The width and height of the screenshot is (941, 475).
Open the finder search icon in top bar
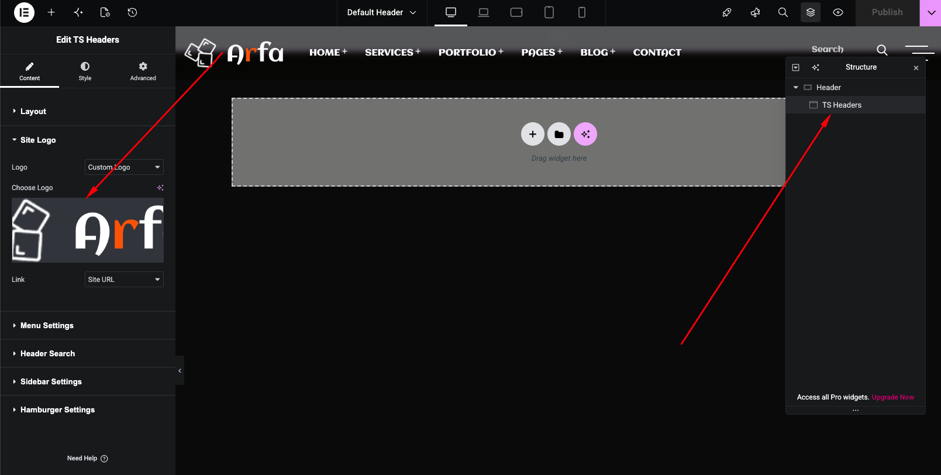click(x=783, y=12)
